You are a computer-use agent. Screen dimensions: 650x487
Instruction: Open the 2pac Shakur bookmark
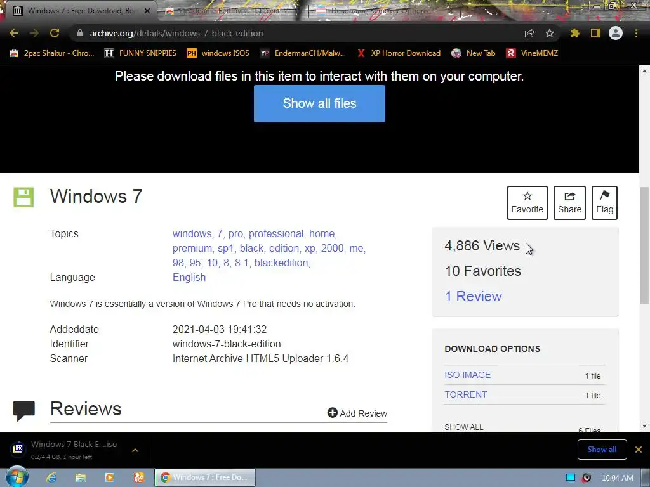52,53
